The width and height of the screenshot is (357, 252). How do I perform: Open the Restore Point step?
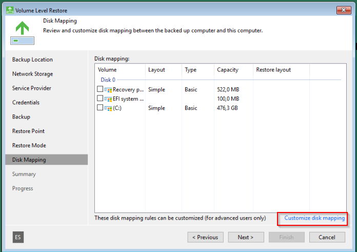(x=28, y=131)
